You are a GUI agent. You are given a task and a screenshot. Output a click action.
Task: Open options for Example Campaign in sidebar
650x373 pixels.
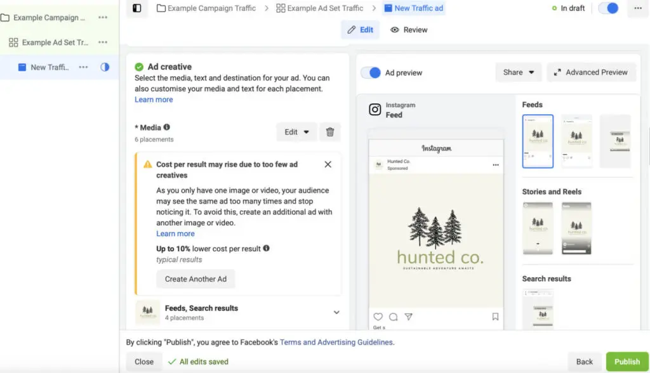pos(103,17)
